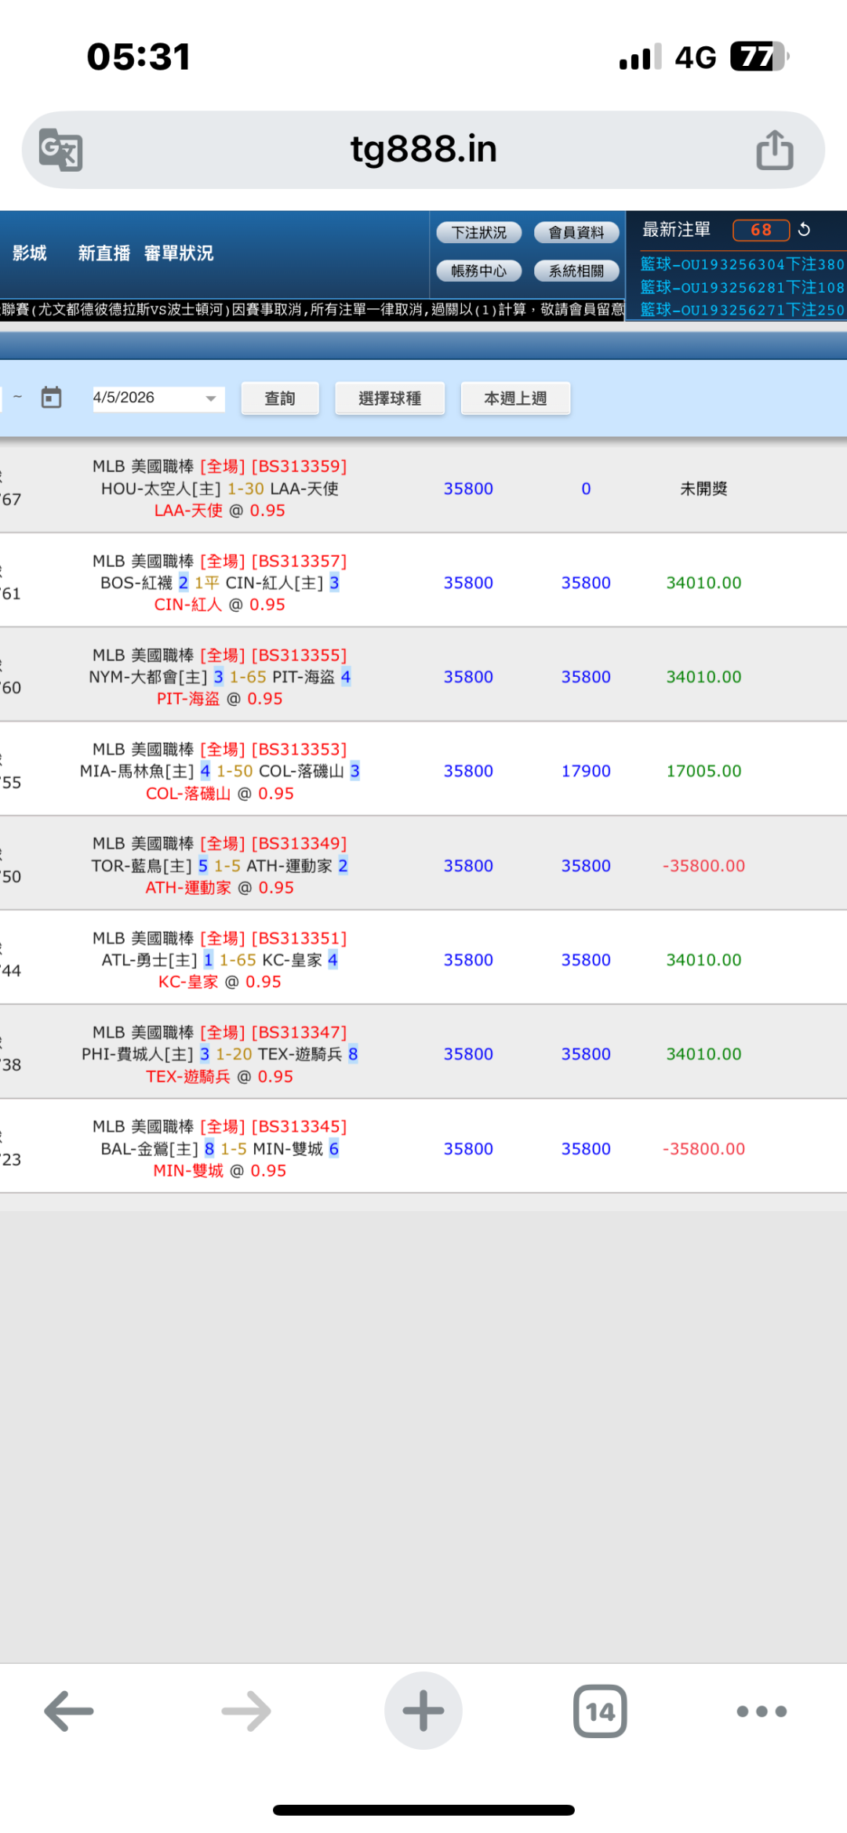847x1833 pixels.
Task: Click the [BS313357] BOS vs CIN row
Action: point(423,581)
